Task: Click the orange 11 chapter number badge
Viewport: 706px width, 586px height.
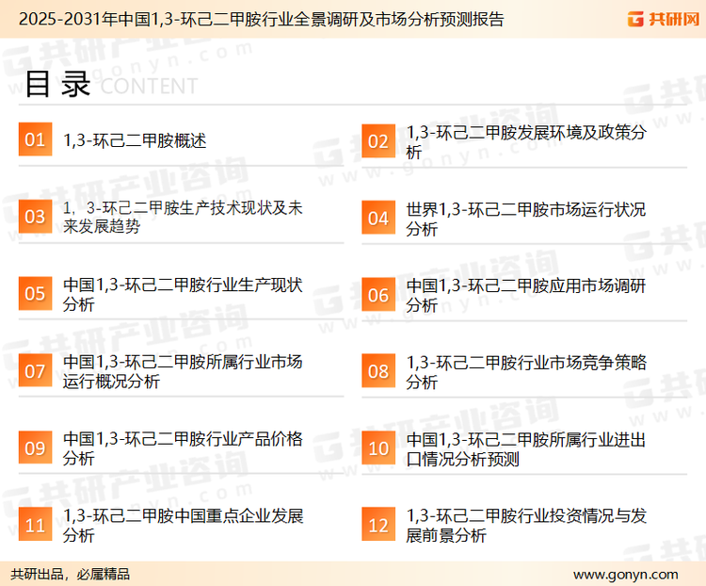Action: point(35,524)
